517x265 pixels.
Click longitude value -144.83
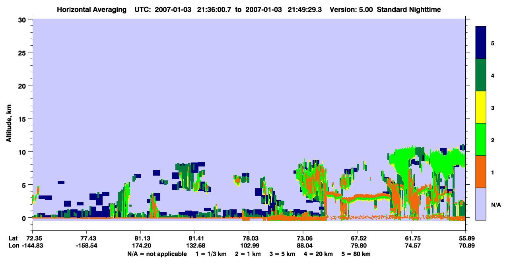pos(33,246)
